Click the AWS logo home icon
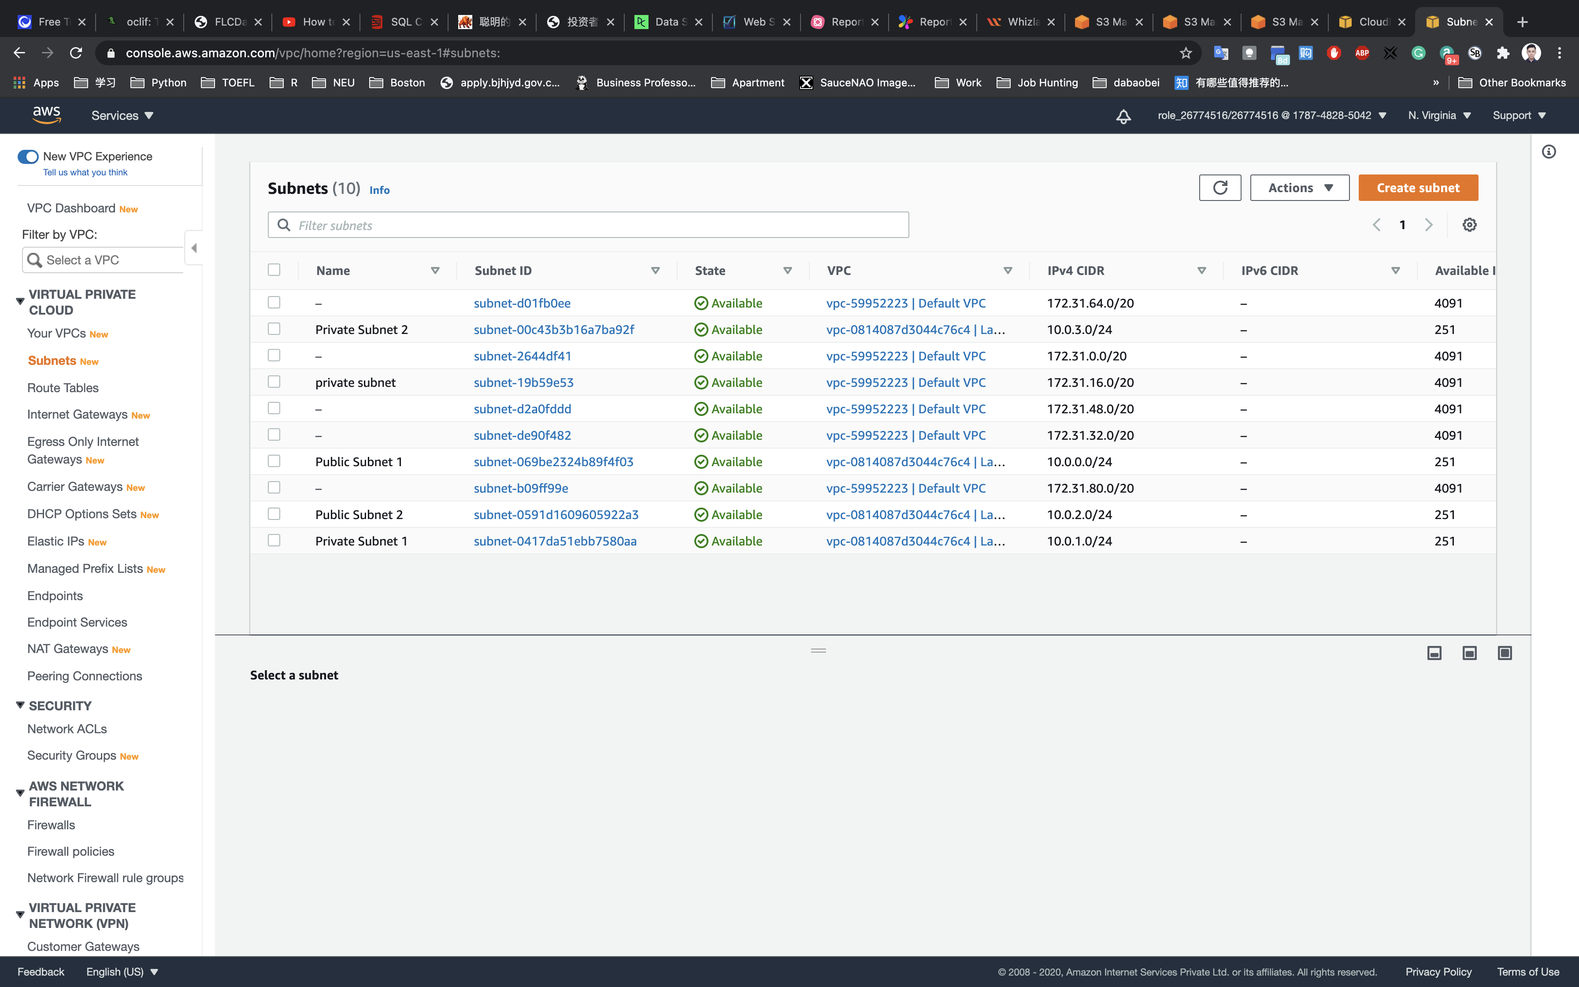Screen dimensions: 1579x987 [x=47, y=115]
